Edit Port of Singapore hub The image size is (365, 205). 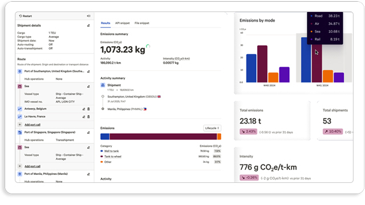(88, 133)
